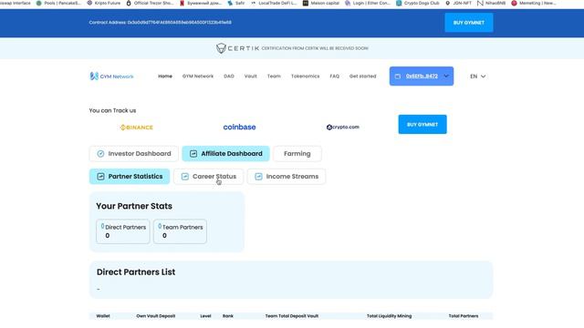The width and height of the screenshot is (584, 328).
Task: Open the Netflix-icon bookmark
Action: (201, 3)
